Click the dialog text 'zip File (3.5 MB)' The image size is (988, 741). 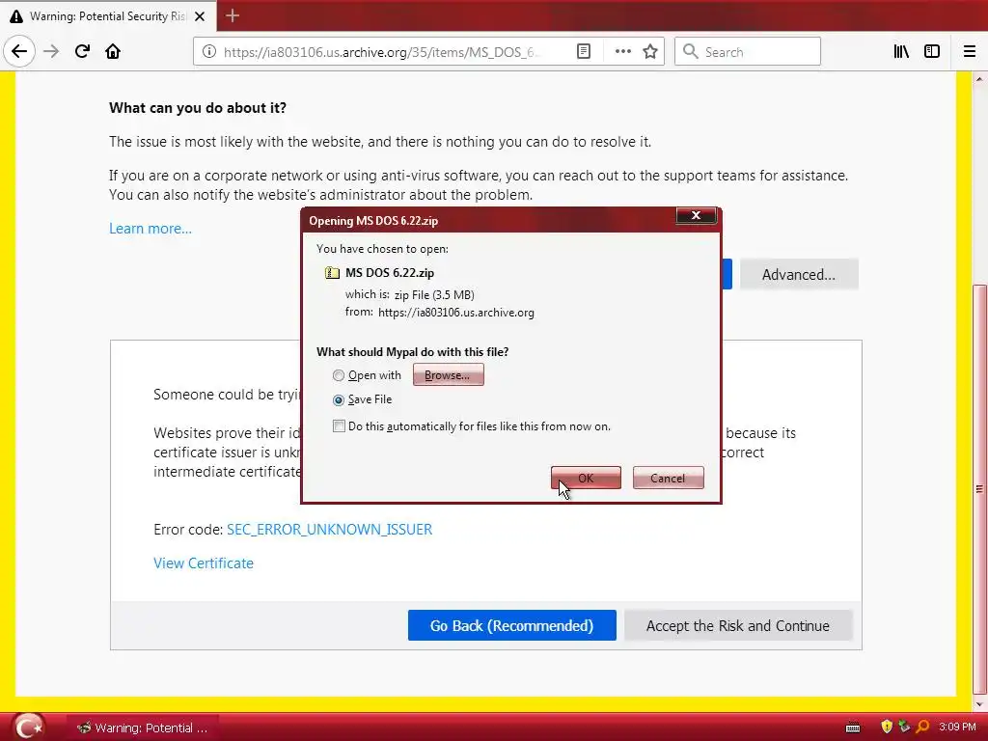click(x=434, y=295)
